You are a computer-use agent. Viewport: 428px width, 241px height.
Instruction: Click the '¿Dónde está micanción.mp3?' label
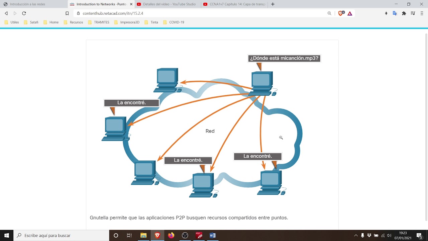tap(284, 58)
